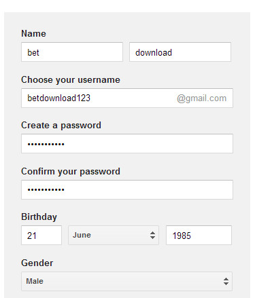Screen dimensions: 255x298
Task: Click the first name field containing bet
Action: [72, 52]
